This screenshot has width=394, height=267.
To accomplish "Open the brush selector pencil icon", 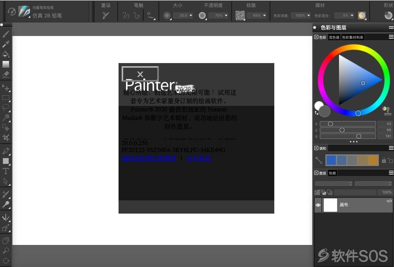I will coord(24,12).
